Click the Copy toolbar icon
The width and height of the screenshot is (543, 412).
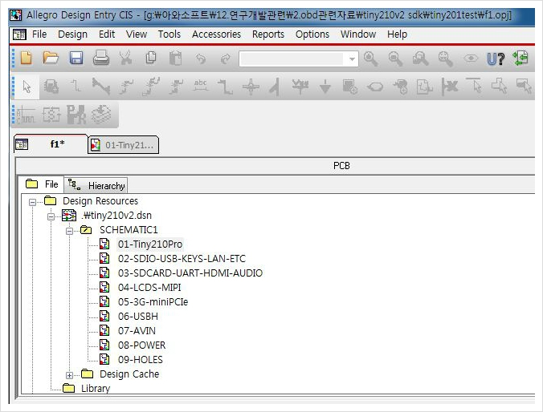(151, 58)
